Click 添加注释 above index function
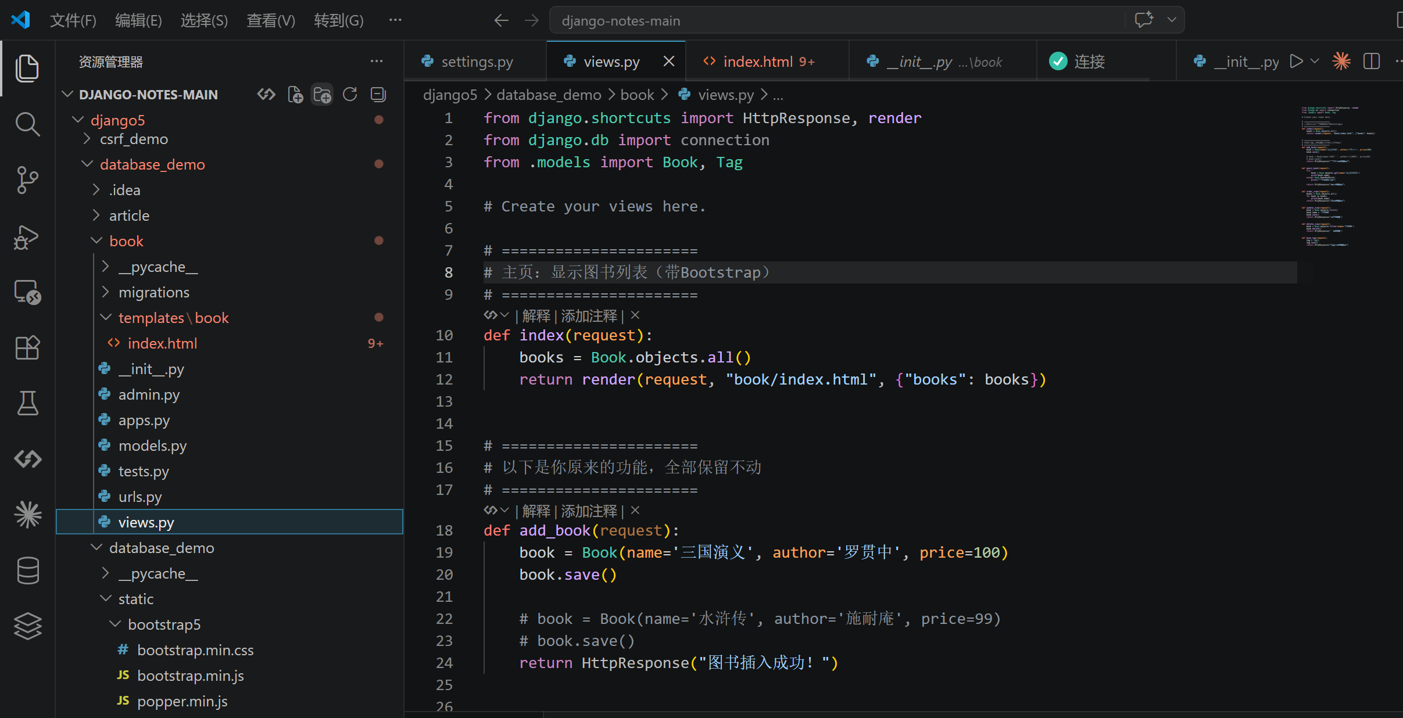Viewport: 1403px width, 718px height. click(589, 316)
